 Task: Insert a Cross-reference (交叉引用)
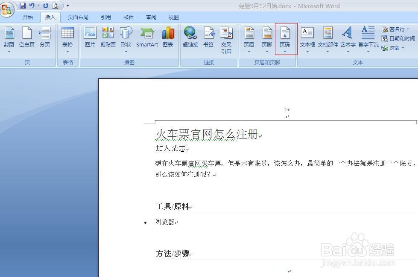[226, 40]
